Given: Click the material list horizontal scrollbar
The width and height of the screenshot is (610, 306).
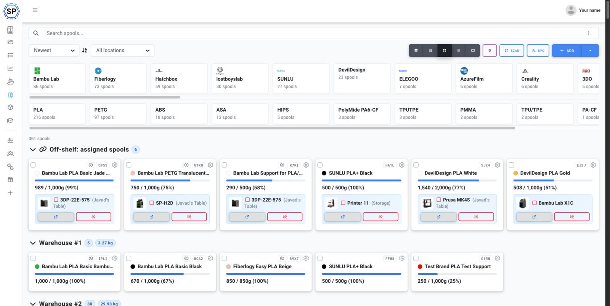Looking at the screenshot, I should [272, 128].
